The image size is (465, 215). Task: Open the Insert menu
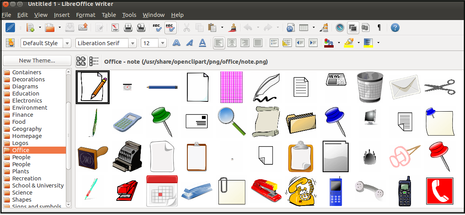[62, 15]
